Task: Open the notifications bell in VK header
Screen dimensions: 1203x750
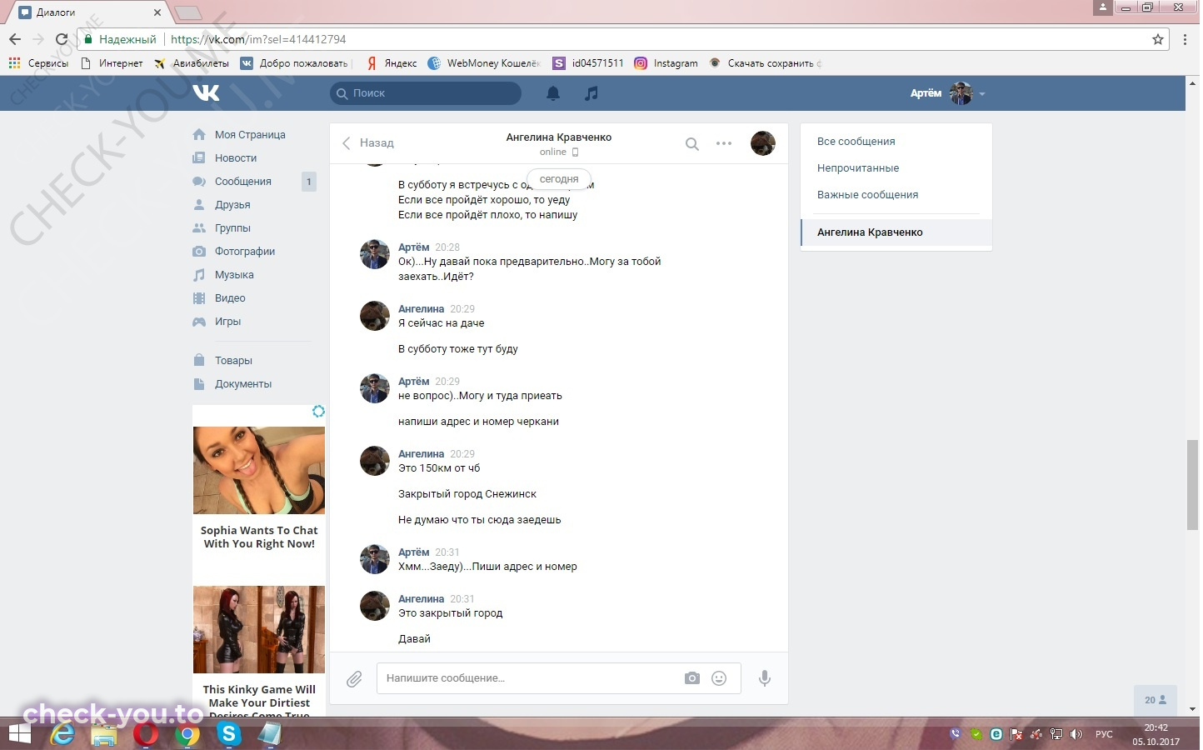Action: pyautogui.click(x=553, y=93)
